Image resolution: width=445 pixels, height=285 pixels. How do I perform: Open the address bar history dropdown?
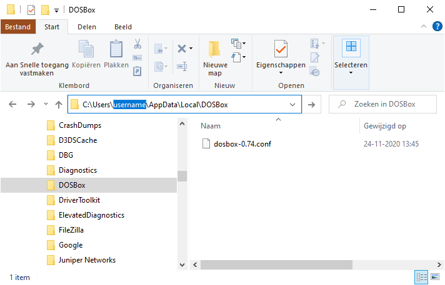point(292,105)
